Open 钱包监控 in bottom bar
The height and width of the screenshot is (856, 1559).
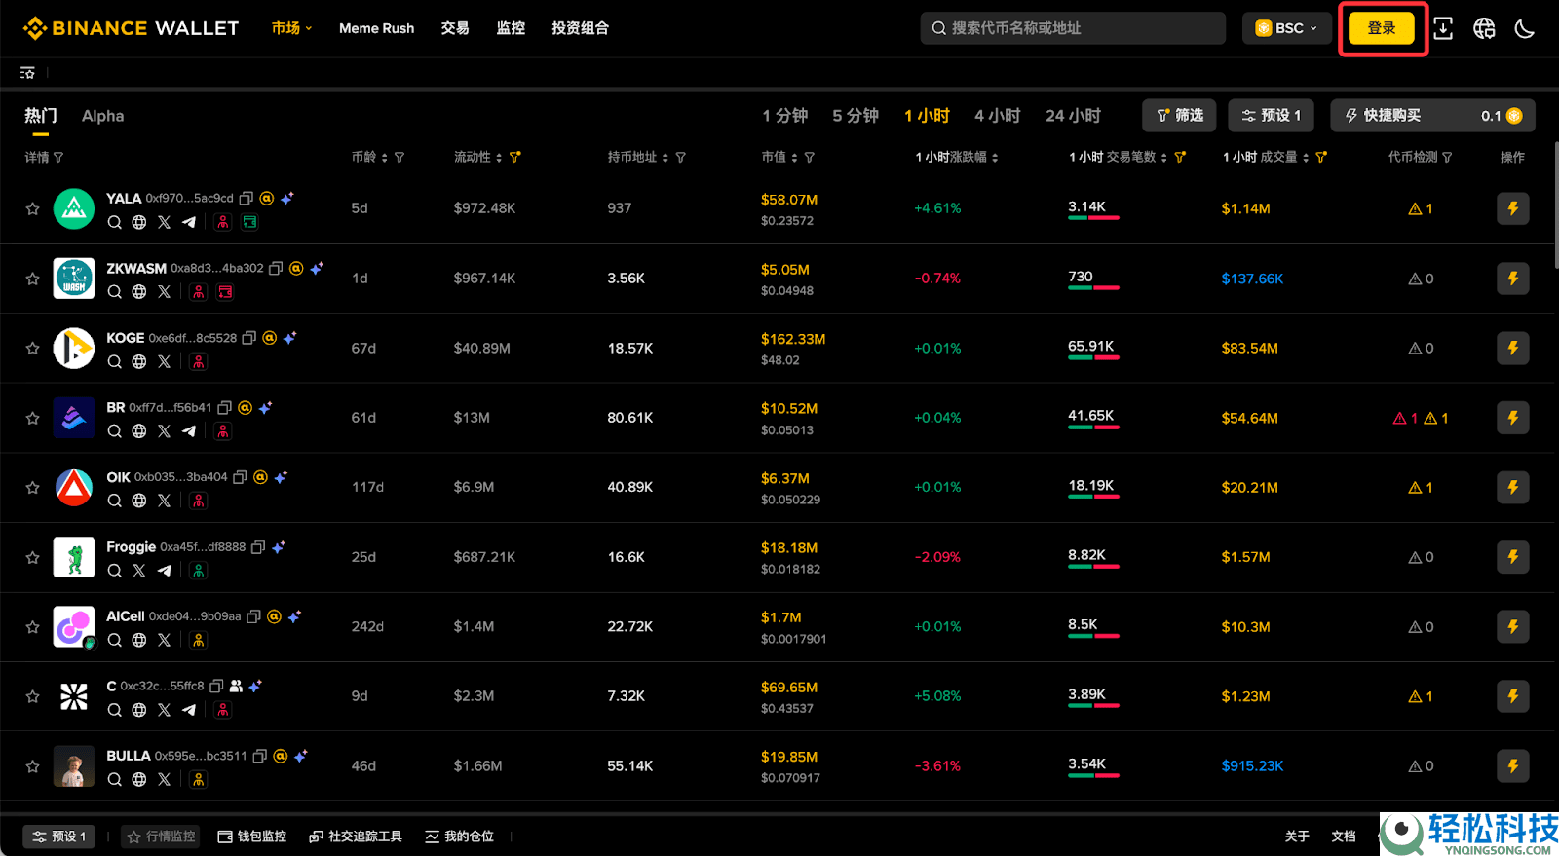coord(252,837)
